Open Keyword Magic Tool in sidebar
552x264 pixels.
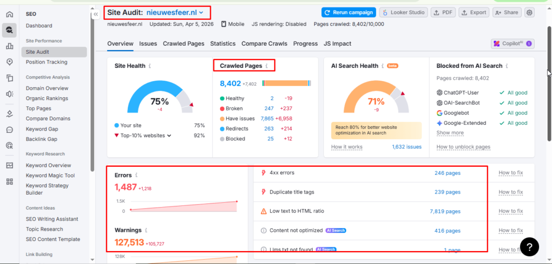tap(50, 175)
